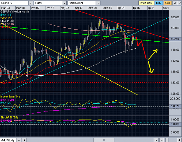The height and width of the screenshot is (142, 182).
Task: Open the Heikin-Ashi chart style dropdown arrow
Action: (x=98, y=3)
